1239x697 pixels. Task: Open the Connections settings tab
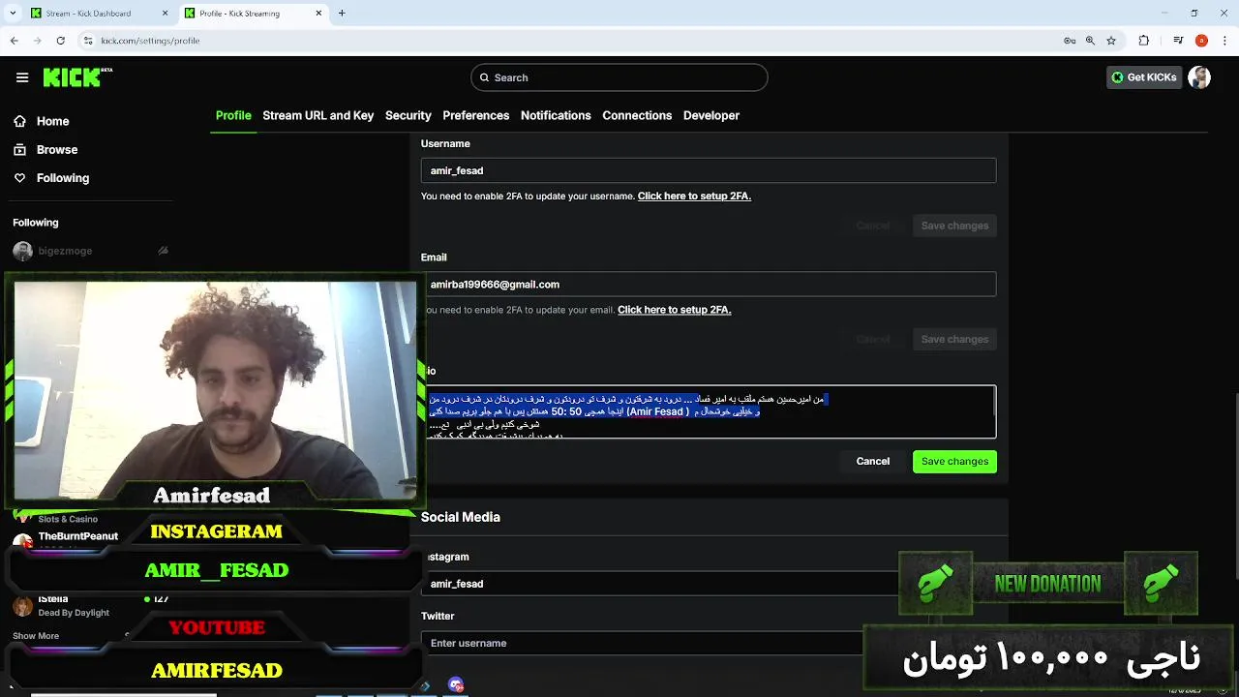point(637,115)
